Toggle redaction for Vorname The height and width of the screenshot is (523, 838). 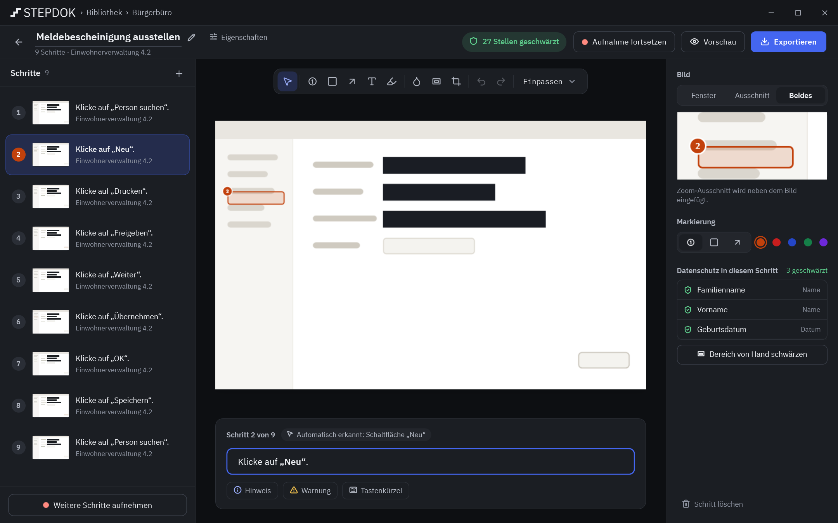click(752, 310)
